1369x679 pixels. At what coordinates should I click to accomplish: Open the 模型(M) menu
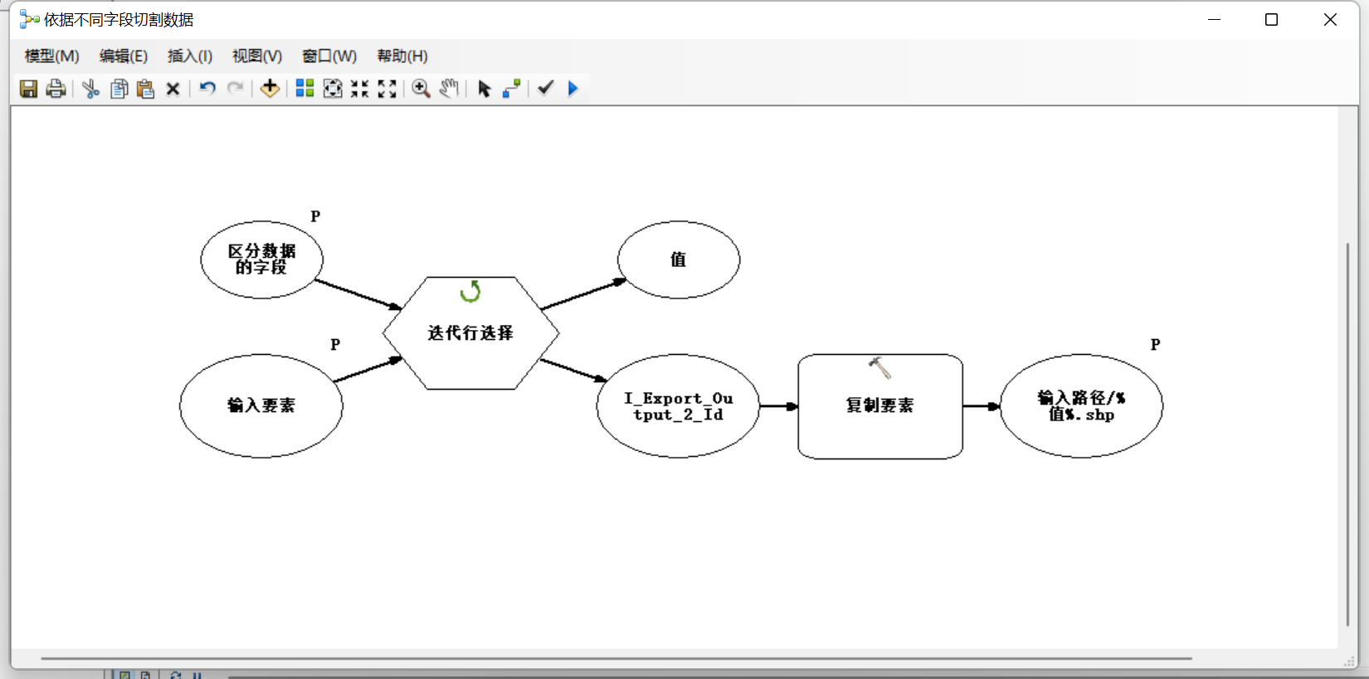tap(51, 56)
